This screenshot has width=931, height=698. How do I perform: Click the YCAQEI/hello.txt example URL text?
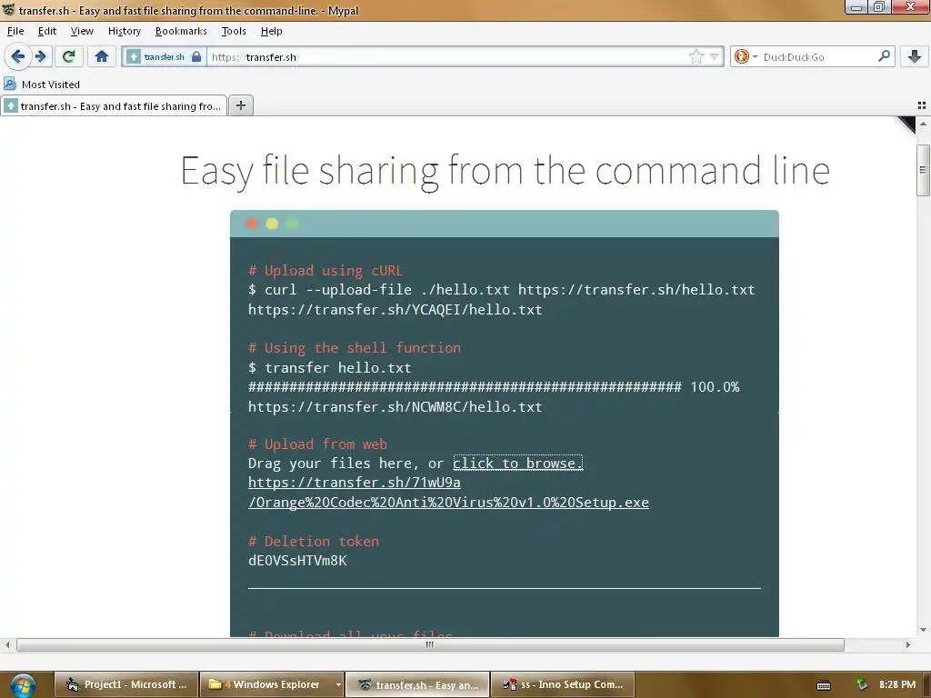(x=395, y=309)
